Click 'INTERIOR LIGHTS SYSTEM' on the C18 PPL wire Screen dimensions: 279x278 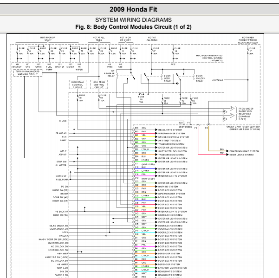tap(172, 176)
